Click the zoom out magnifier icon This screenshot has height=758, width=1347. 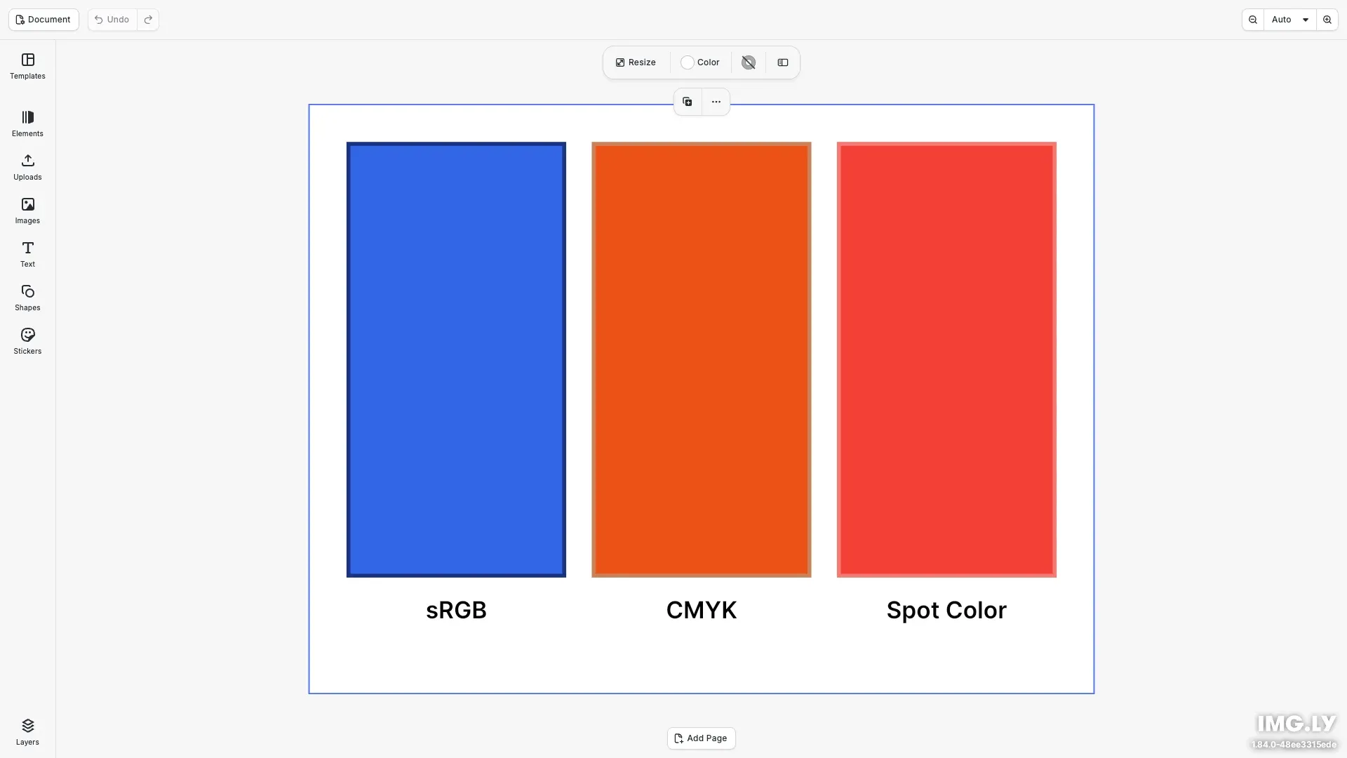[x=1253, y=20]
